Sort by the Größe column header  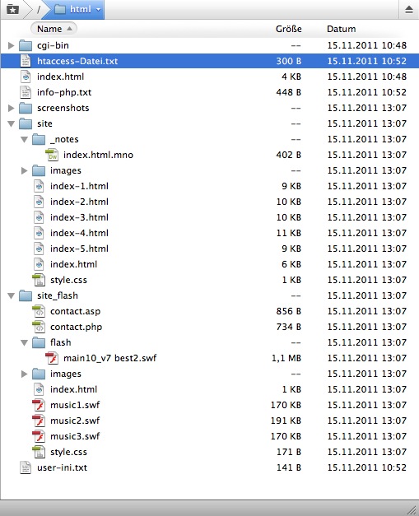289,29
